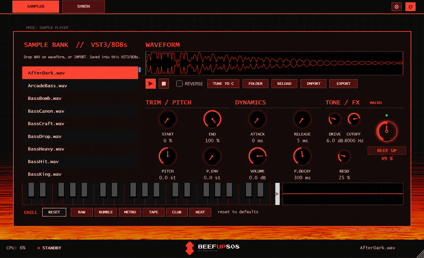Click the waveform display
This screenshot has width=424, height=258.
[274, 63]
